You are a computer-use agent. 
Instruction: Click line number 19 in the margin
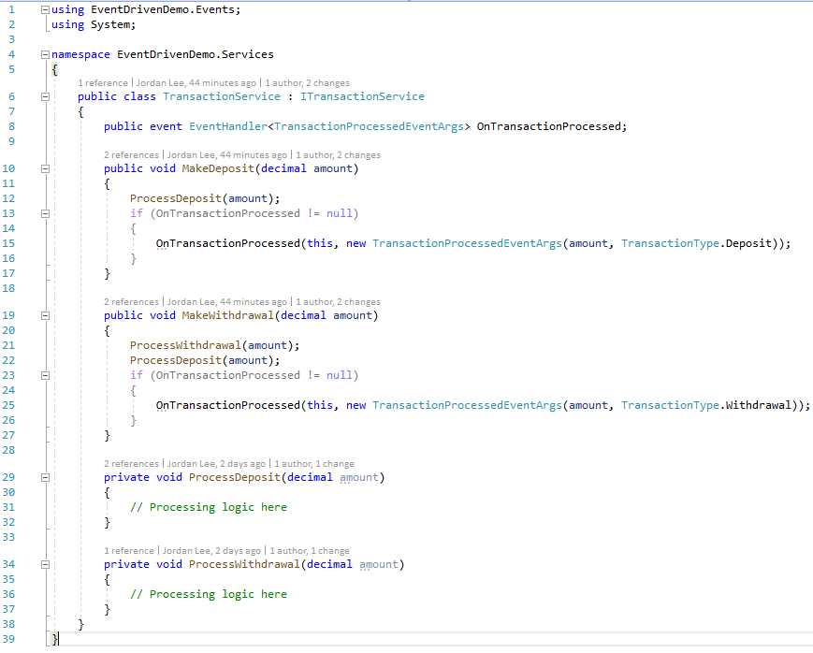8,315
